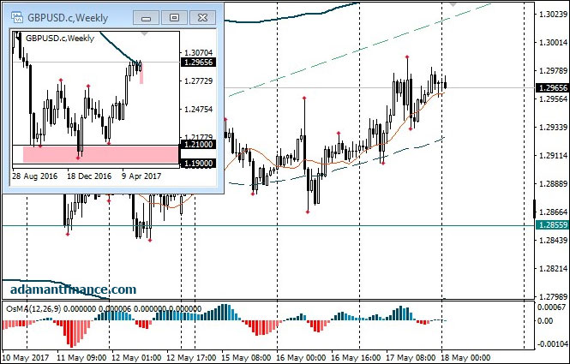Click the 17 May 08:00 time label

(411, 357)
